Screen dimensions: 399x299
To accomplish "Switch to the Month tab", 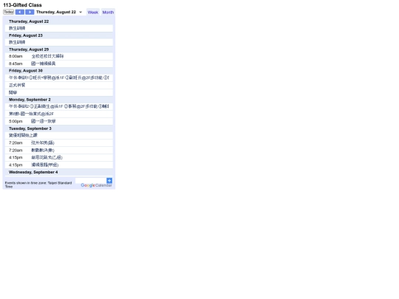I will pyautogui.click(x=108, y=13).
